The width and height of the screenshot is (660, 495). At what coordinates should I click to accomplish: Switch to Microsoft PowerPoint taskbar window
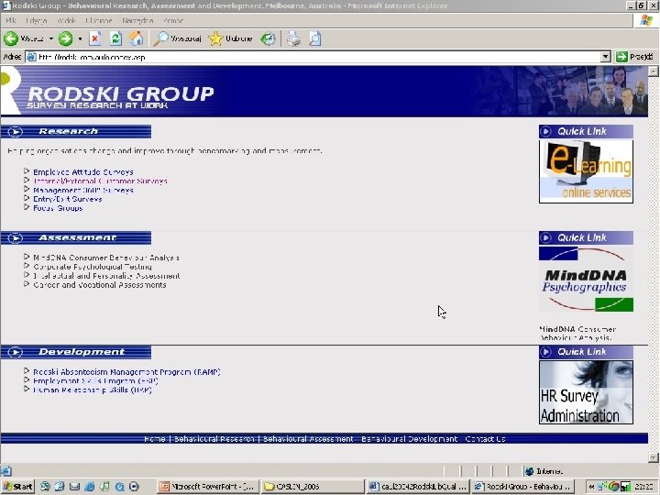[207, 487]
